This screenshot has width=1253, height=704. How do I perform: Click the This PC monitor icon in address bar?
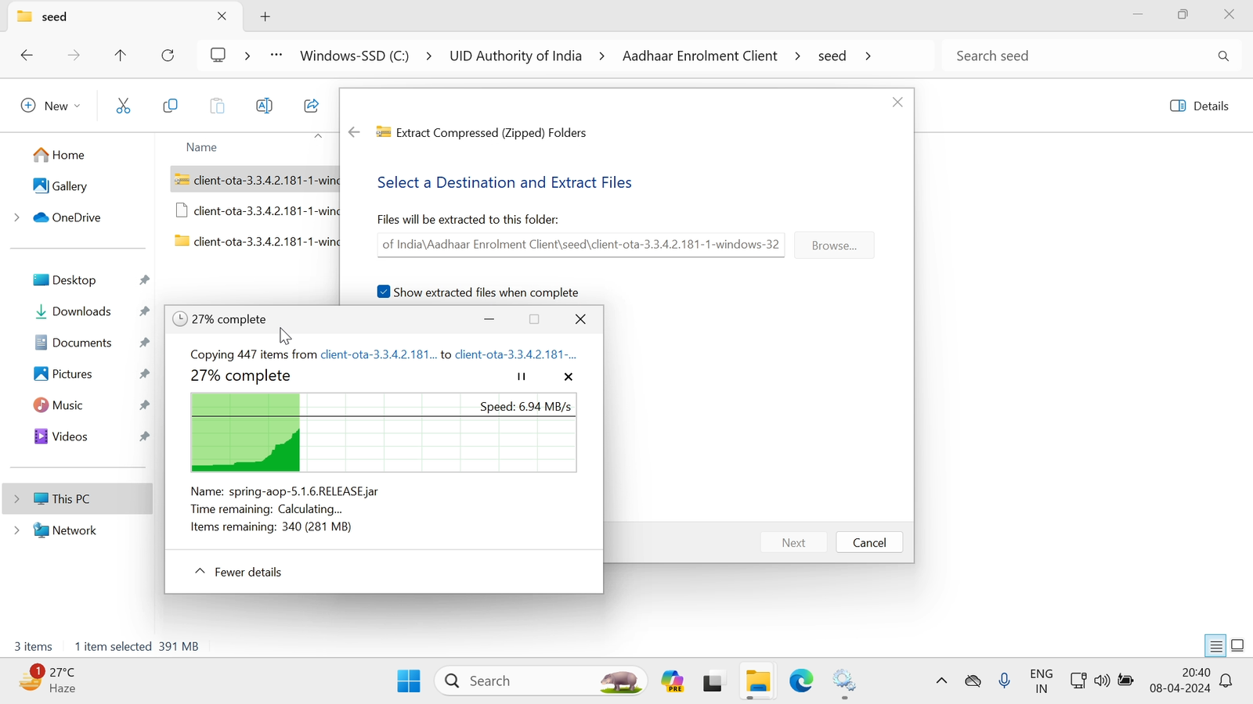point(218,56)
